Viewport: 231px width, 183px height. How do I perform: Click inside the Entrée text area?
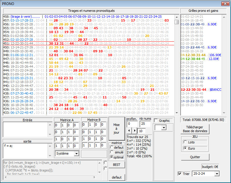tap(26, 129)
